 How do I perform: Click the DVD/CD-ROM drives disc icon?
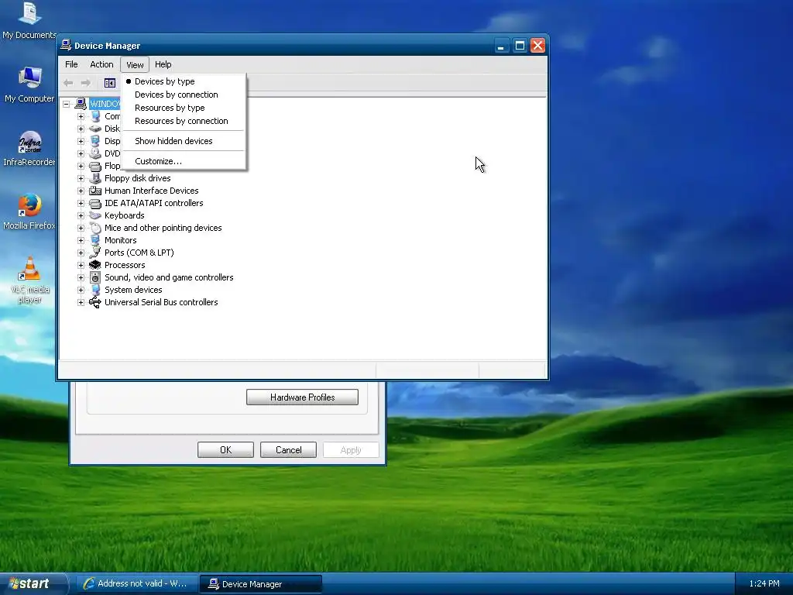click(x=95, y=153)
